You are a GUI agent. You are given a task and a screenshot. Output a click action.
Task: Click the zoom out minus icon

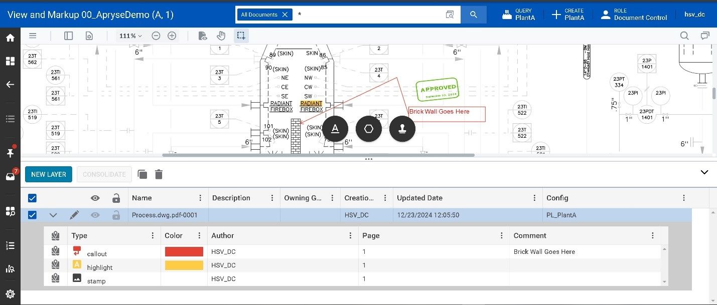[156, 36]
